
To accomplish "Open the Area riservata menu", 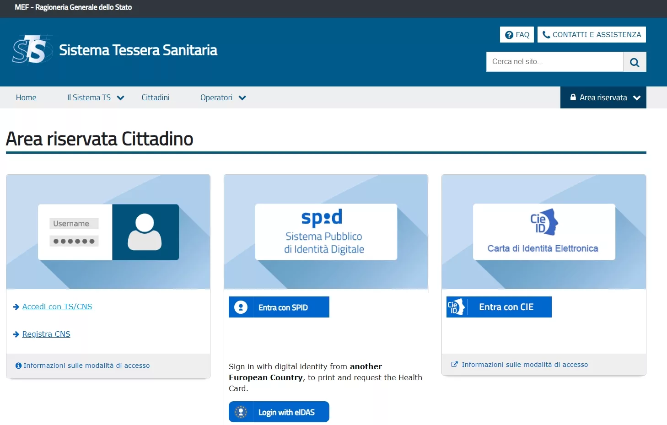I will (603, 97).
